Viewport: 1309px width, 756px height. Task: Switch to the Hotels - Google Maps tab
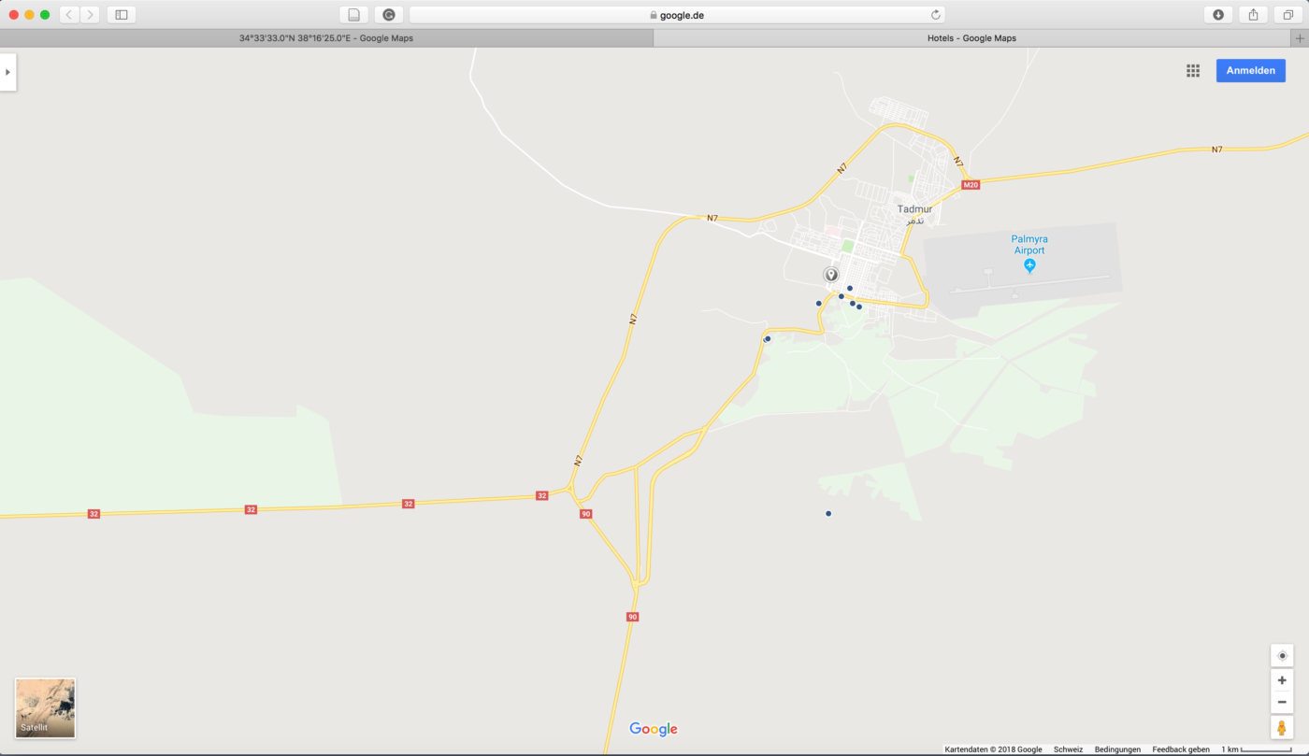click(x=971, y=38)
